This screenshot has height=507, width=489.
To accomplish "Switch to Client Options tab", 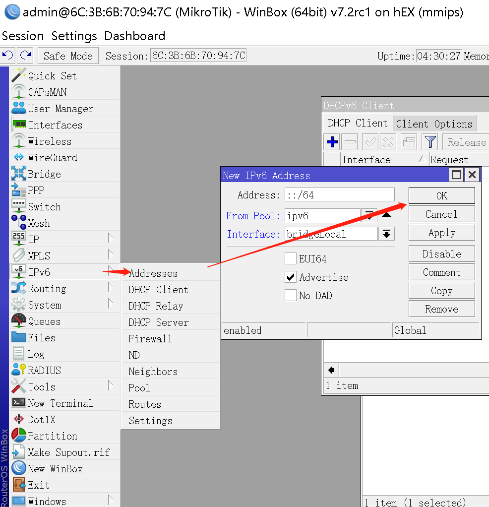I will click(434, 124).
